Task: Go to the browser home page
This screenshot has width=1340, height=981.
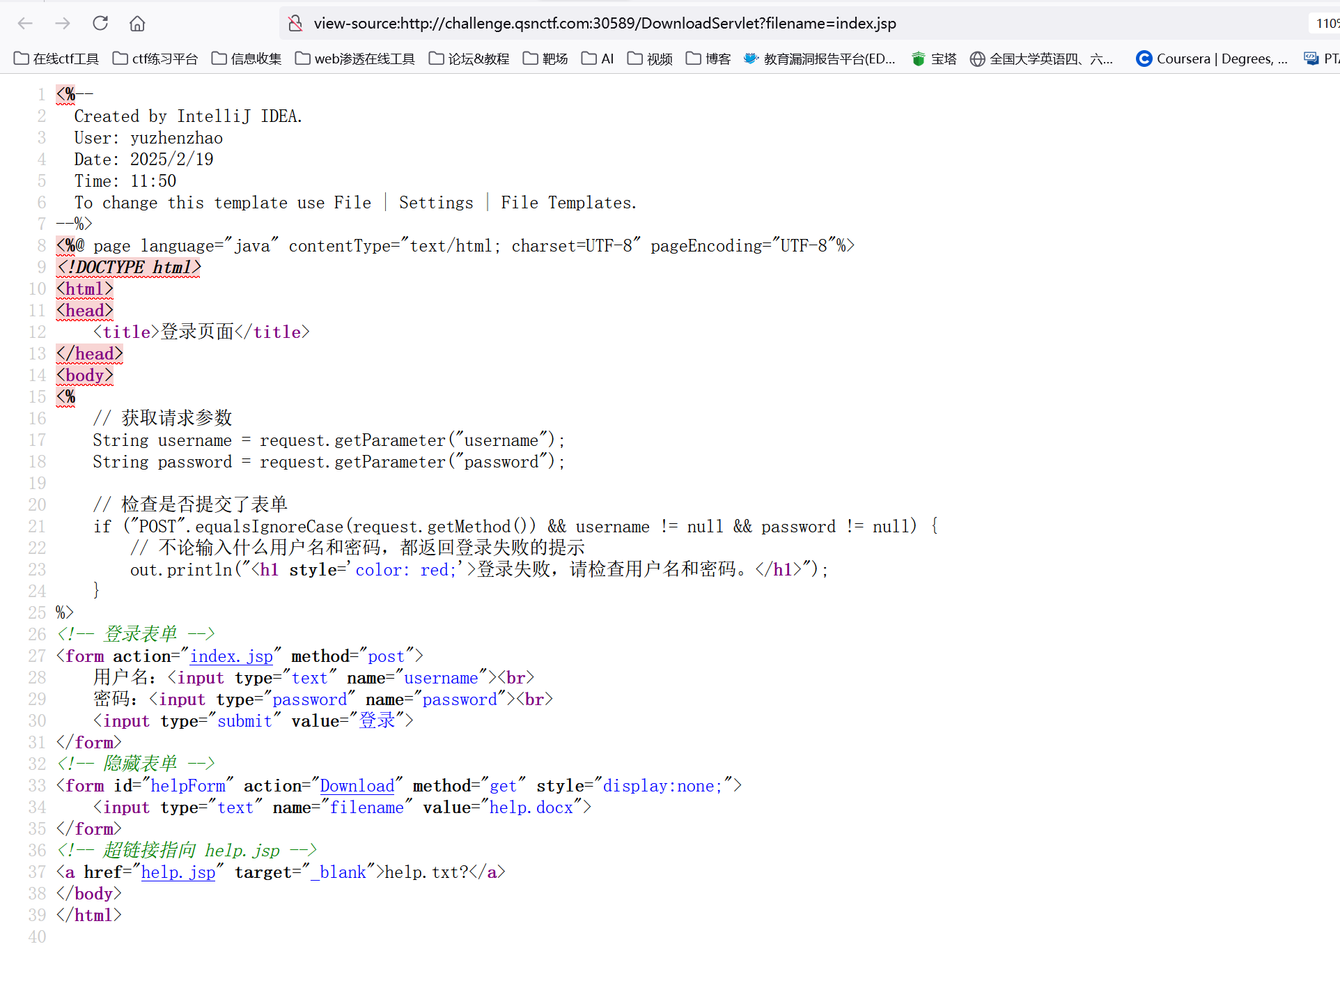Action: (x=137, y=23)
